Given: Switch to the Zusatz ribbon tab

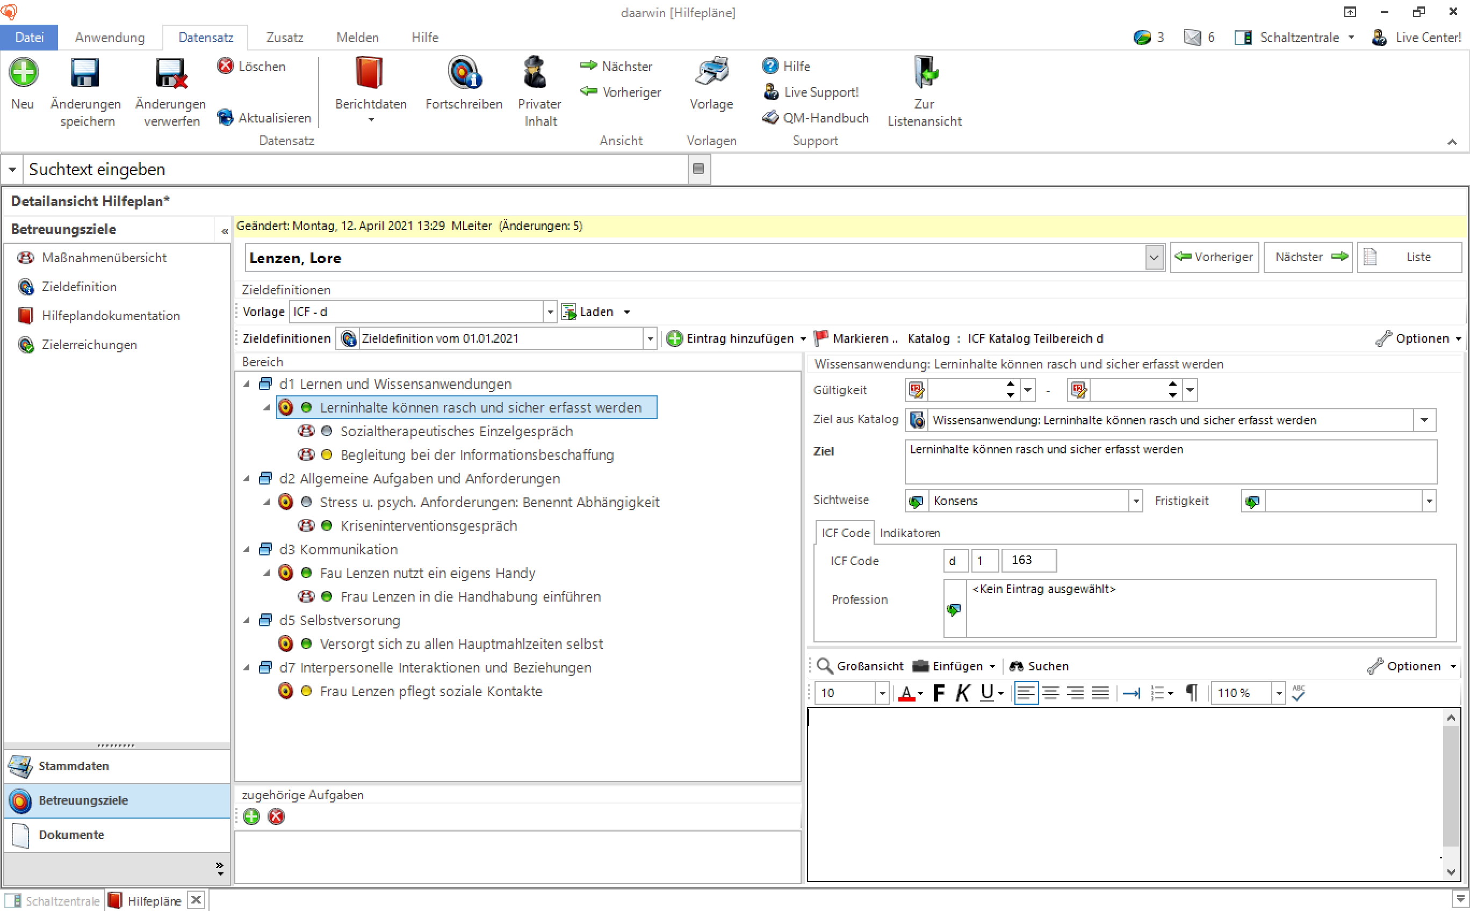Looking at the screenshot, I should [x=284, y=38].
